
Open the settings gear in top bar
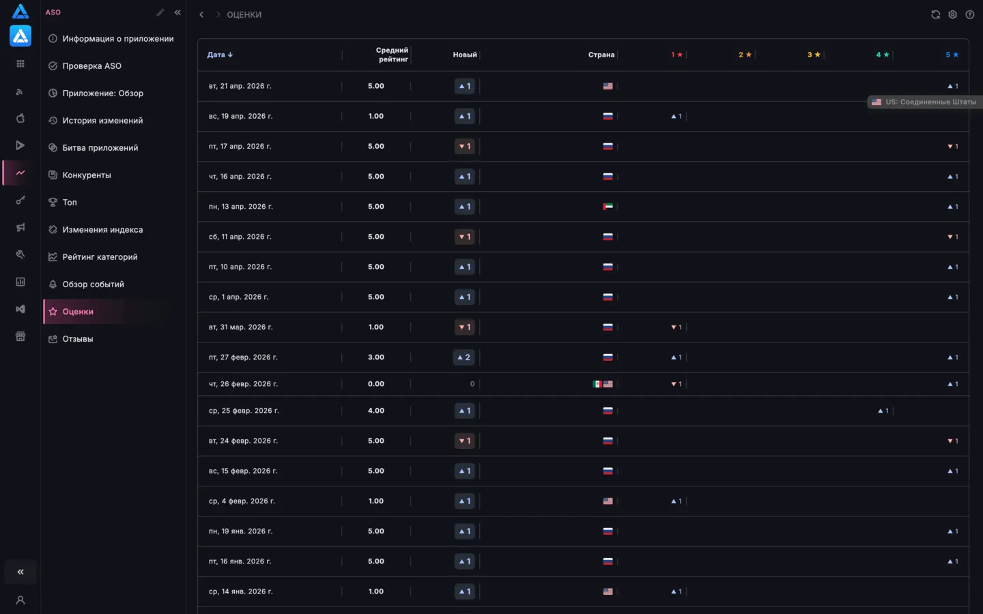pyautogui.click(x=952, y=14)
